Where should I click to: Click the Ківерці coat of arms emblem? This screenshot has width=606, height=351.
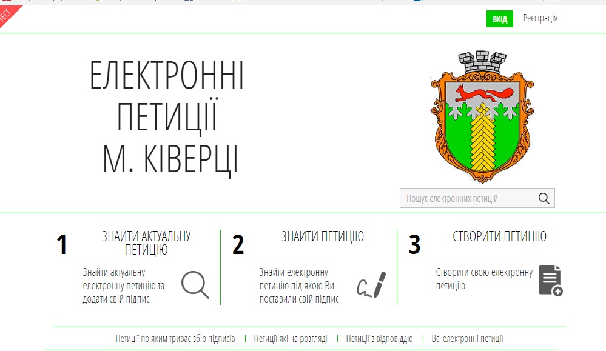[482, 115]
